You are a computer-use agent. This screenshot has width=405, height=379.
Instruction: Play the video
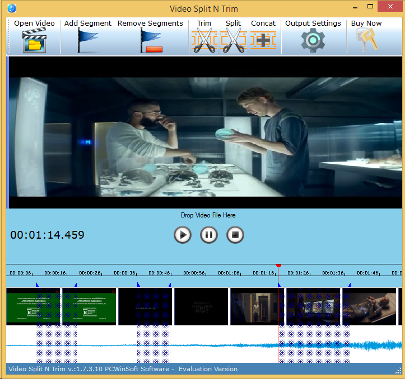[x=183, y=235]
